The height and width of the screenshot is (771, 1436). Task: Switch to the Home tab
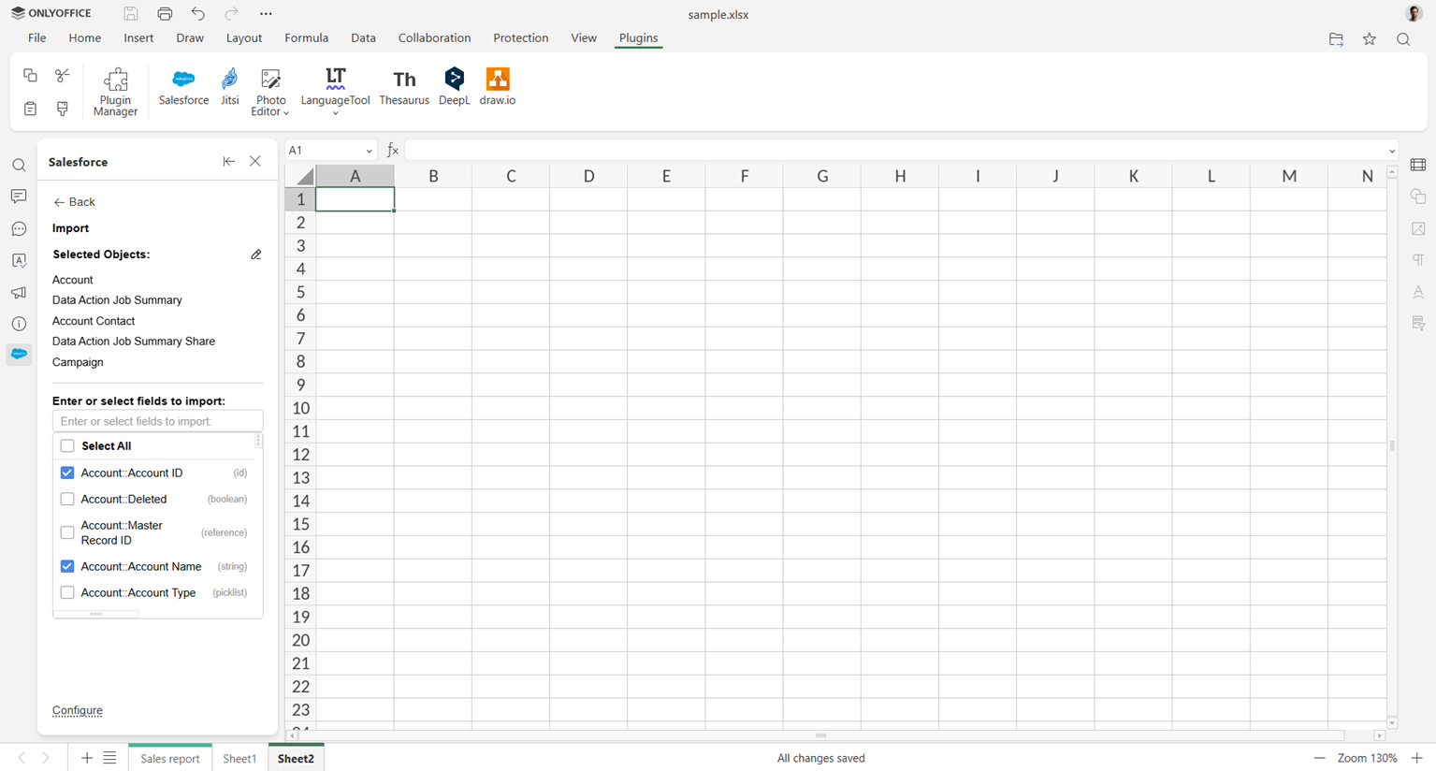point(84,38)
